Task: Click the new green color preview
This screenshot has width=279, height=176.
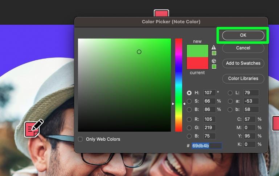Action: (x=197, y=51)
